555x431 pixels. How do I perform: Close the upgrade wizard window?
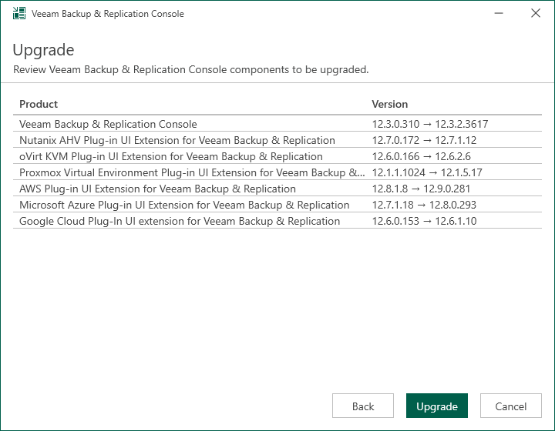536,13
